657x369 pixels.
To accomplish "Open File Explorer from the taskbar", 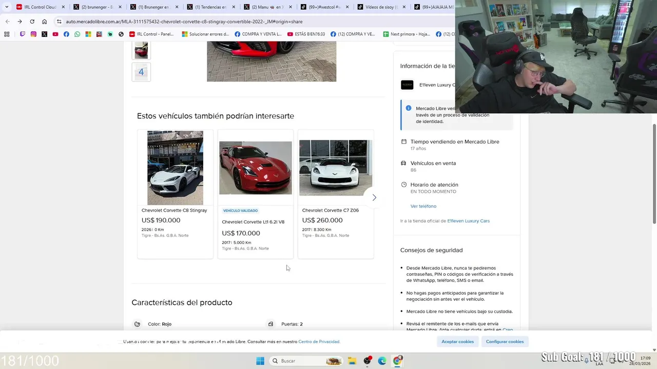I will [352, 361].
